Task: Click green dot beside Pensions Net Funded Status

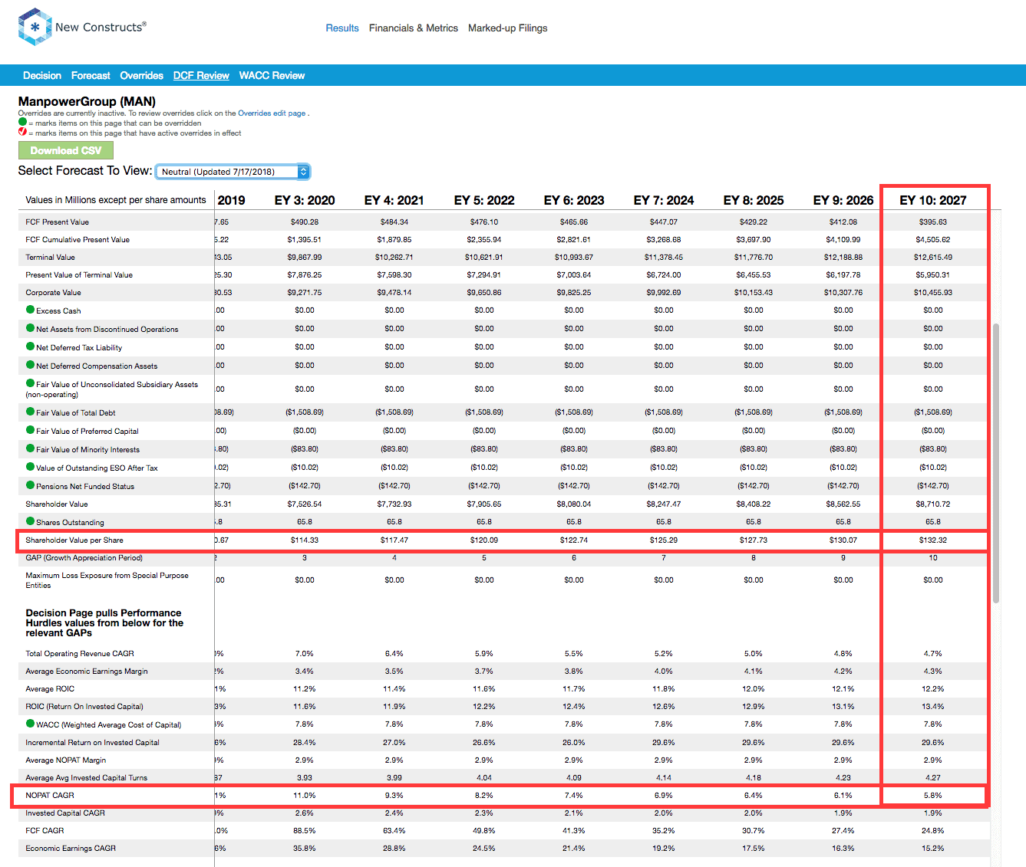Action: pos(30,485)
